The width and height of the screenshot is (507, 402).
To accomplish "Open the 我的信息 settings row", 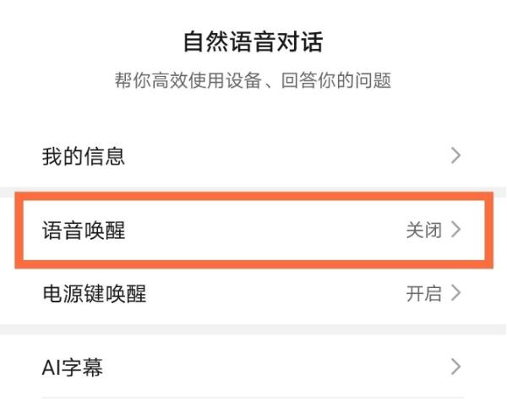I will click(x=253, y=156).
